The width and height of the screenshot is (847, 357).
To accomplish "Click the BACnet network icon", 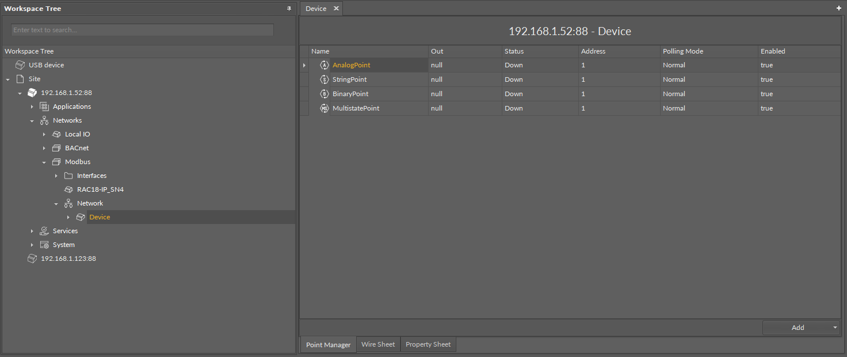I will tap(56, 148).
